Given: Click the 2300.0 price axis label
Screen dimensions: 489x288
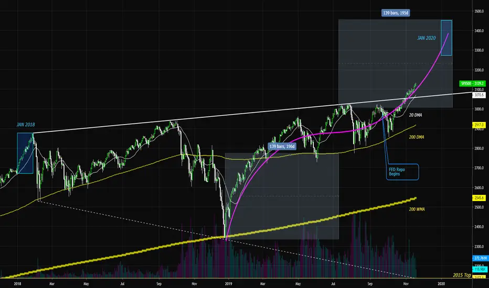Looking at the screenshot, I should 479,247.
